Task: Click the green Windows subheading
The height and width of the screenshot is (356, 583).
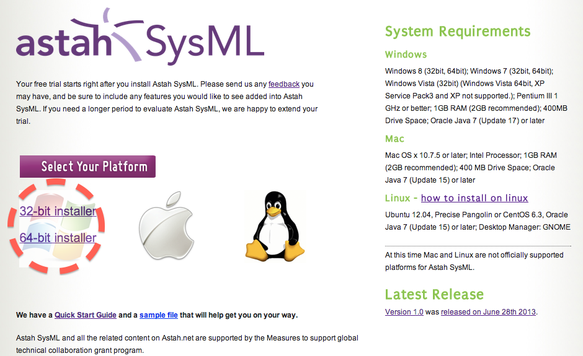Action: (x=406, y=54)
